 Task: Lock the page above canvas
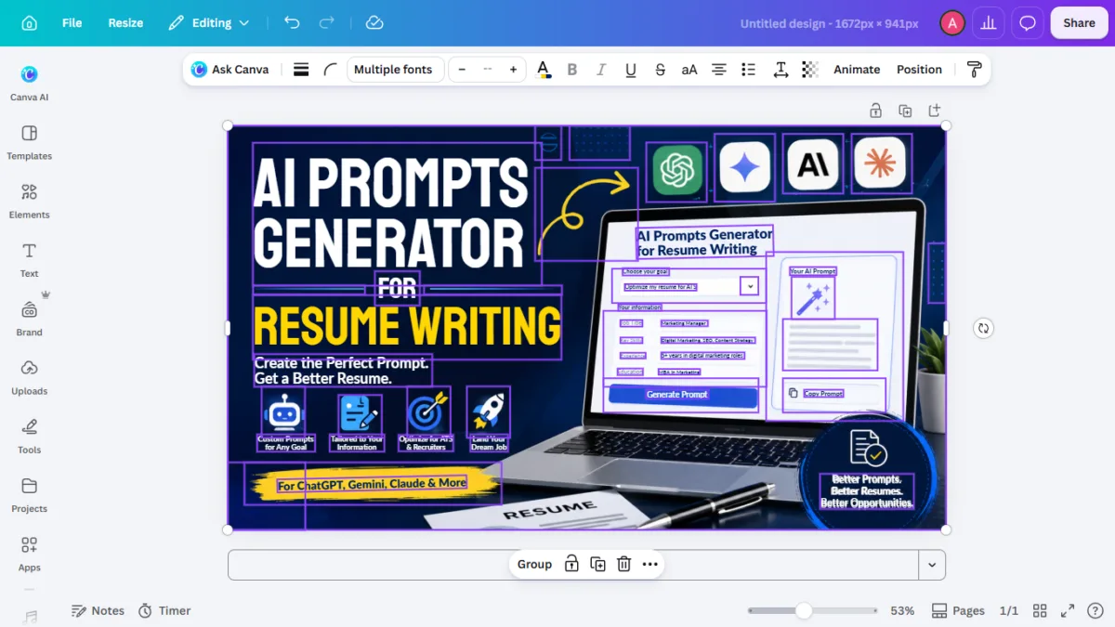[x=875, y=111]
